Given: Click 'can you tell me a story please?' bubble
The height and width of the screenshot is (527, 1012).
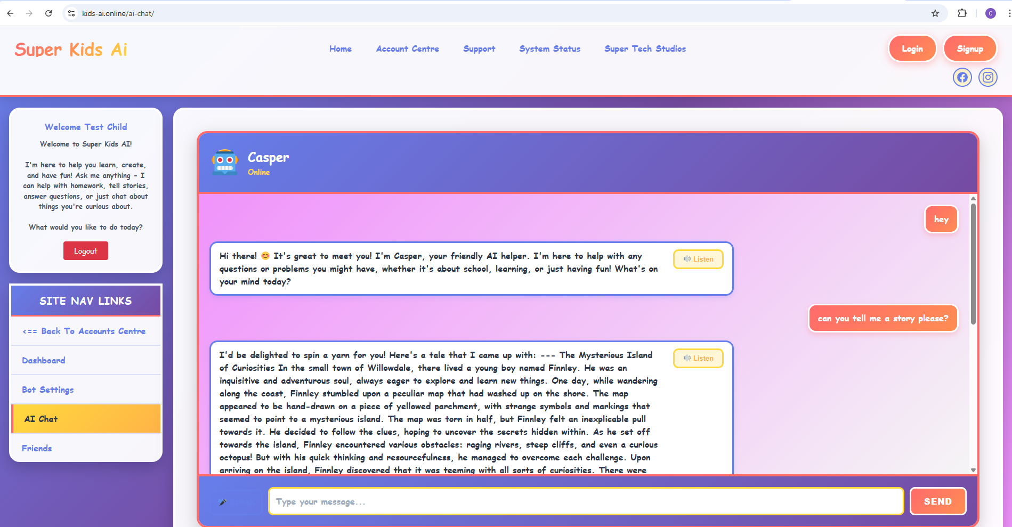Looking at the screenshot, I should 883,318.
